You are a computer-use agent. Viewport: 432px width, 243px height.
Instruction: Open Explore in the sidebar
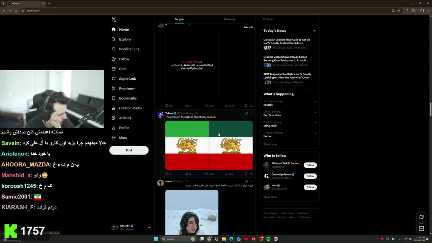[121, 39]
